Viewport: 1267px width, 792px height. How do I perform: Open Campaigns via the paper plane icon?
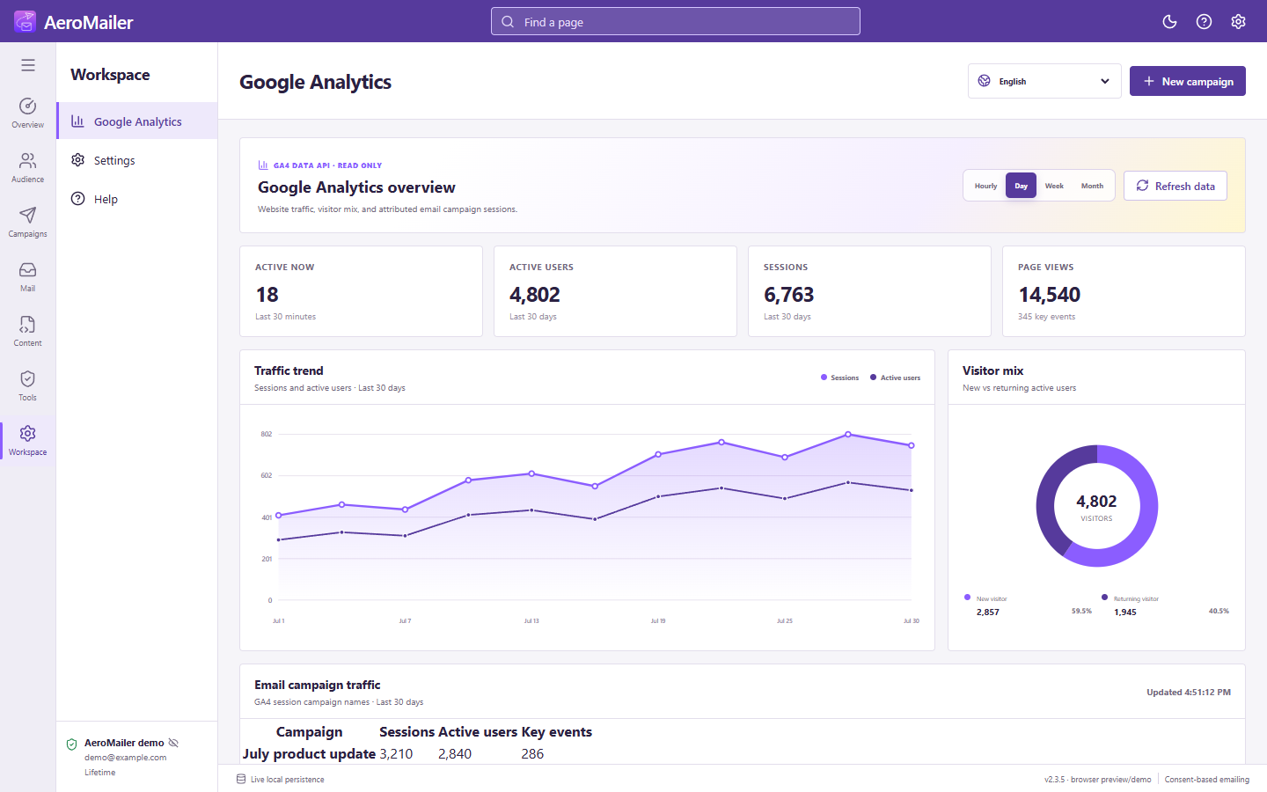pos(28,222)
